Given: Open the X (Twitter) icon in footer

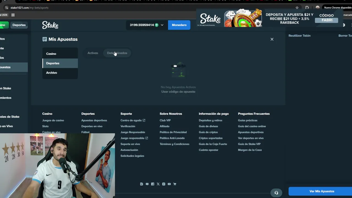Looking at the screenshot, I should click(158, 184).
